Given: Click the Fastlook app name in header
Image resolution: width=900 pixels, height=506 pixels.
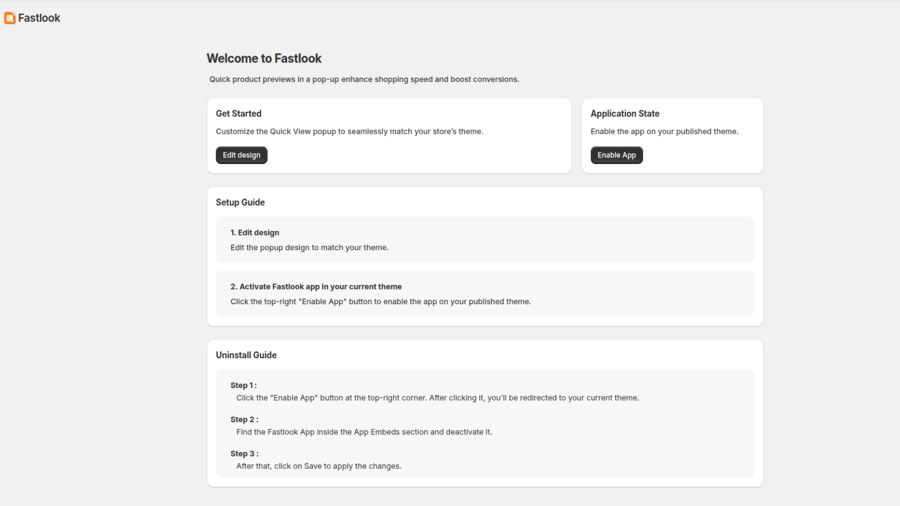Looking at the screenshot, I should pyautogui.click(x=39, y=18).
